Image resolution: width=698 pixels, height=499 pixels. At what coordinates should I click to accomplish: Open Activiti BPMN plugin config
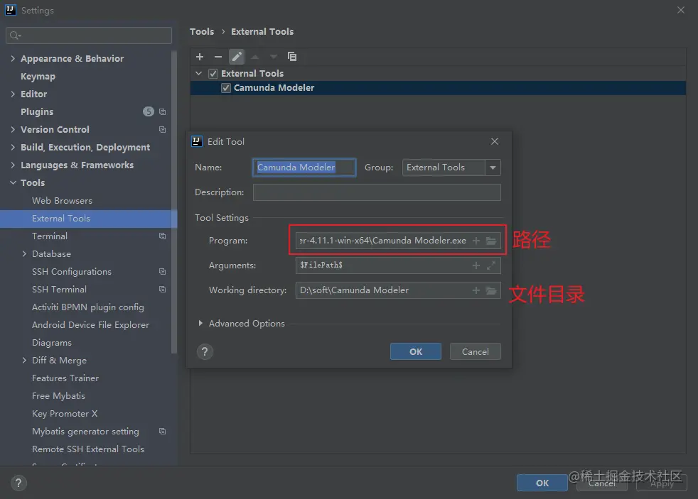pos(87,307)
